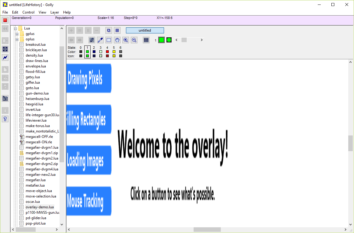Click the Zoom Out magnifier
Viewport: 354px width, 233px height.
(134, 40)
